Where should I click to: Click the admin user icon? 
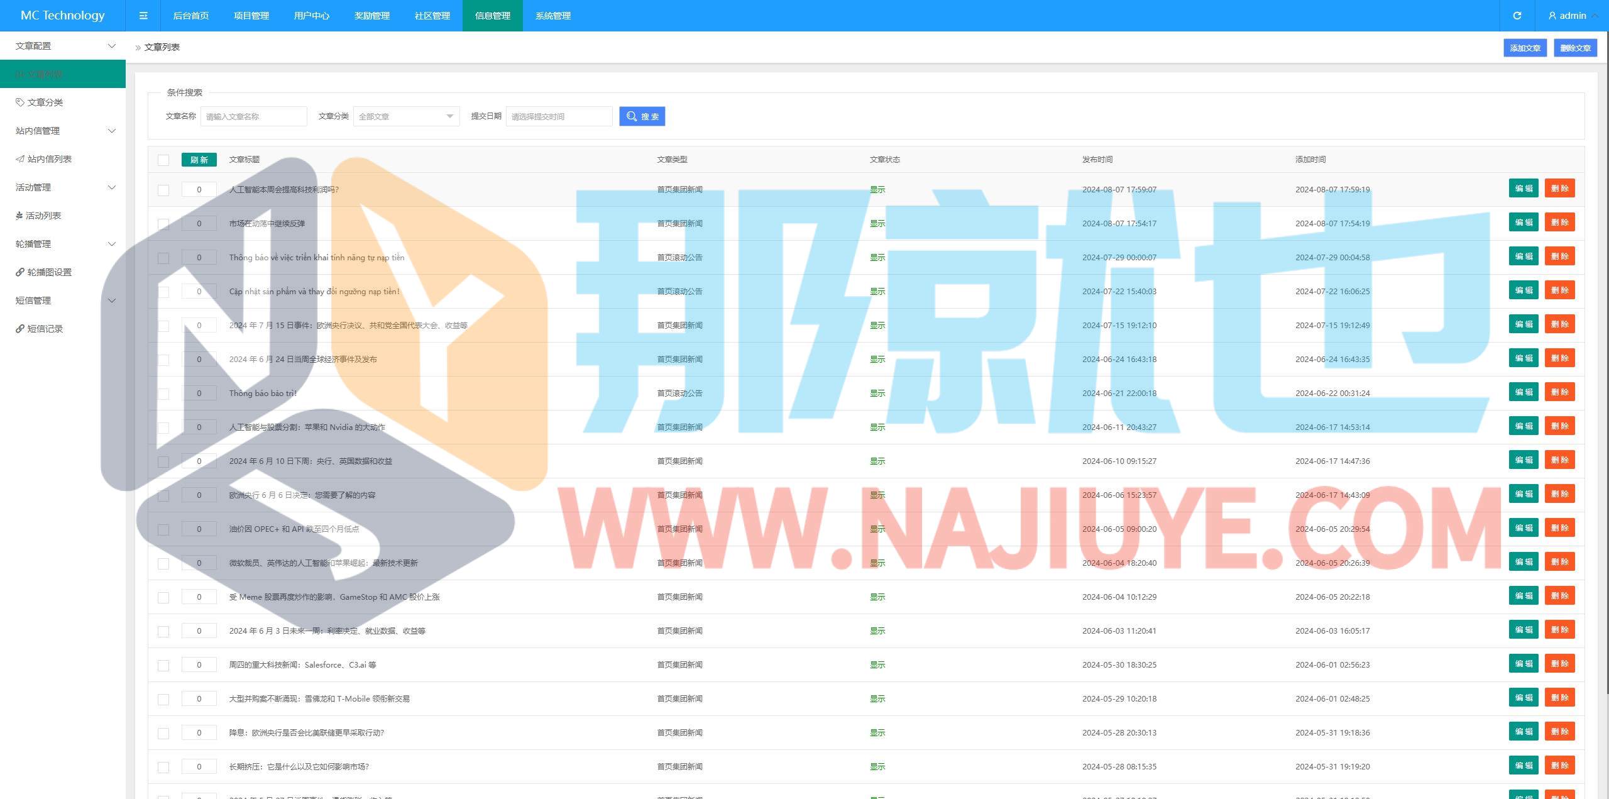tap(1552, 16)
